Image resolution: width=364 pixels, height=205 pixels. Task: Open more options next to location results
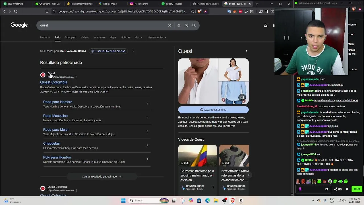coord(133,51)
